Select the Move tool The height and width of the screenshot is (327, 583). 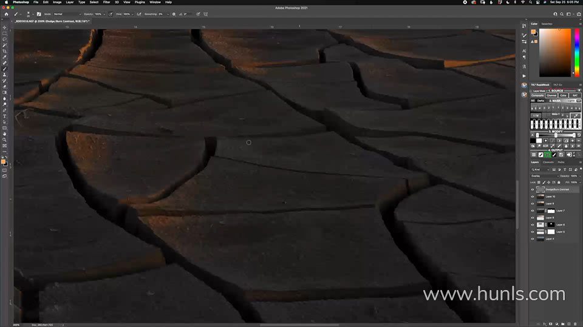(4, 27)
